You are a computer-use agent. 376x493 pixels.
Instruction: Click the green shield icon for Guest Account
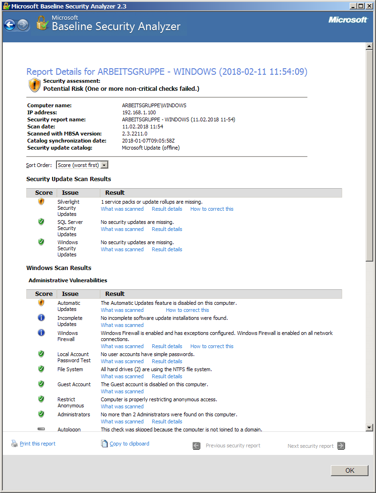pos(41,384)
